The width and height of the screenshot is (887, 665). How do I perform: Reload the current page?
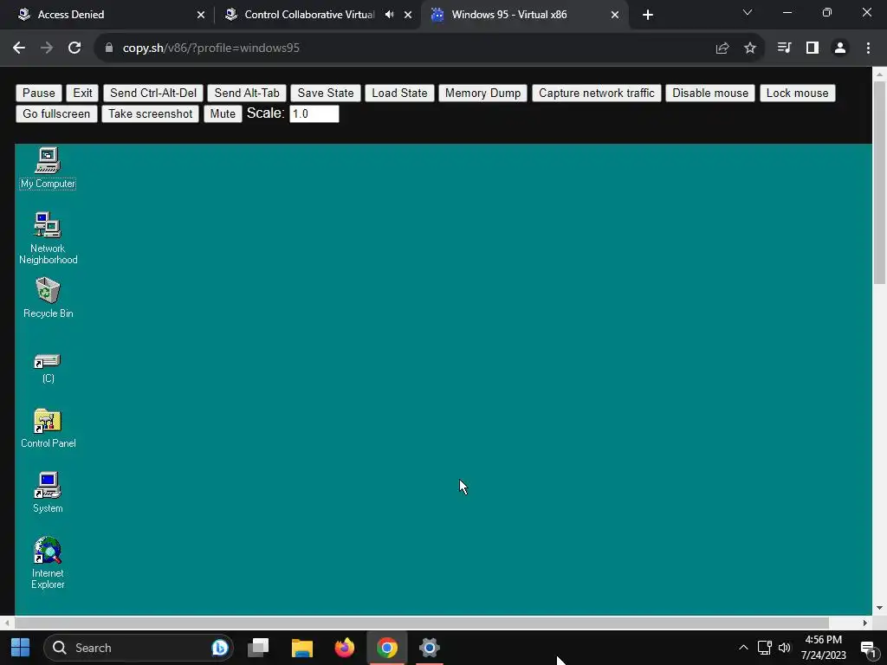pyautogui.click(x=74, y=48)
